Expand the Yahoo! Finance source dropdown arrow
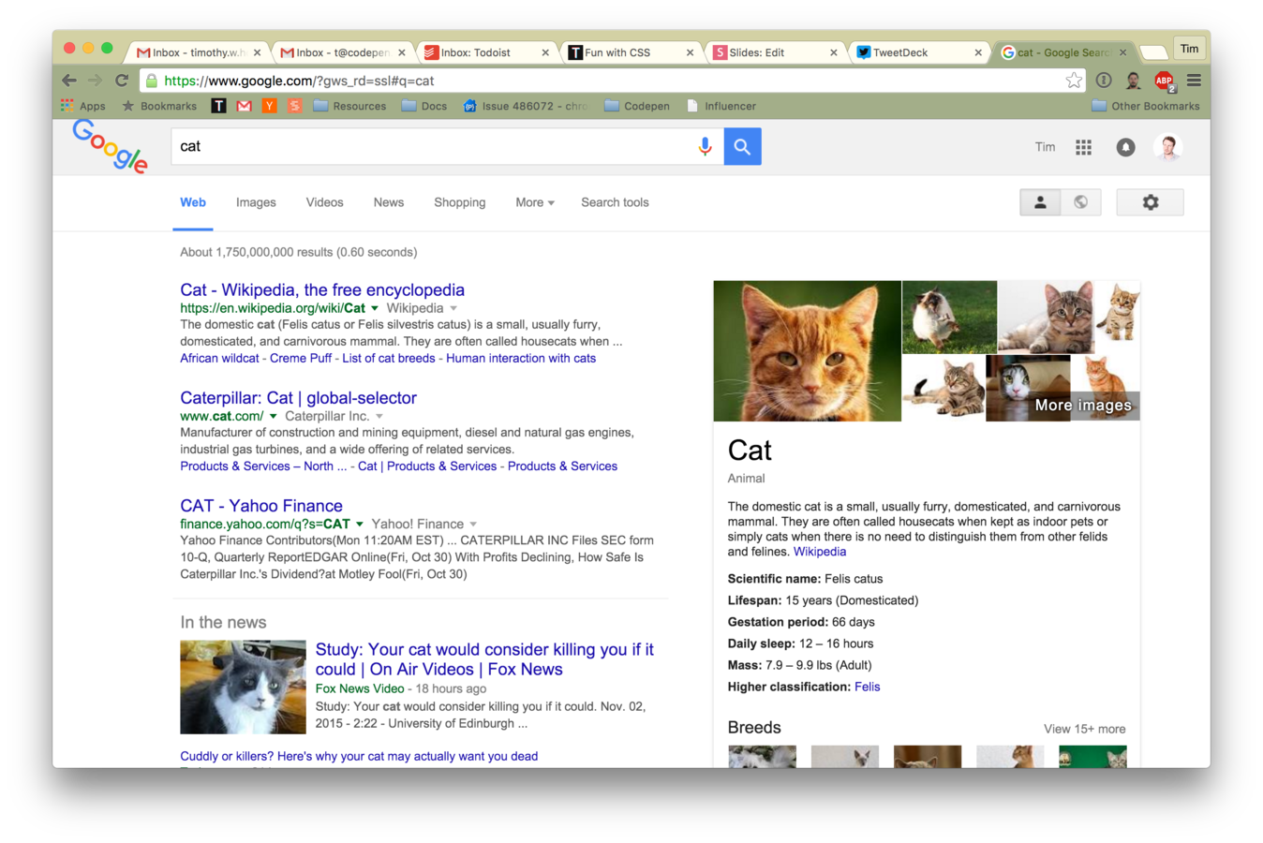This screenshot has width=1263, height=843. [x=473, y=524]
